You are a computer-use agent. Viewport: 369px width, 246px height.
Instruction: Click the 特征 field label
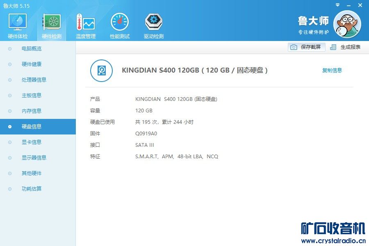point(95,157)
